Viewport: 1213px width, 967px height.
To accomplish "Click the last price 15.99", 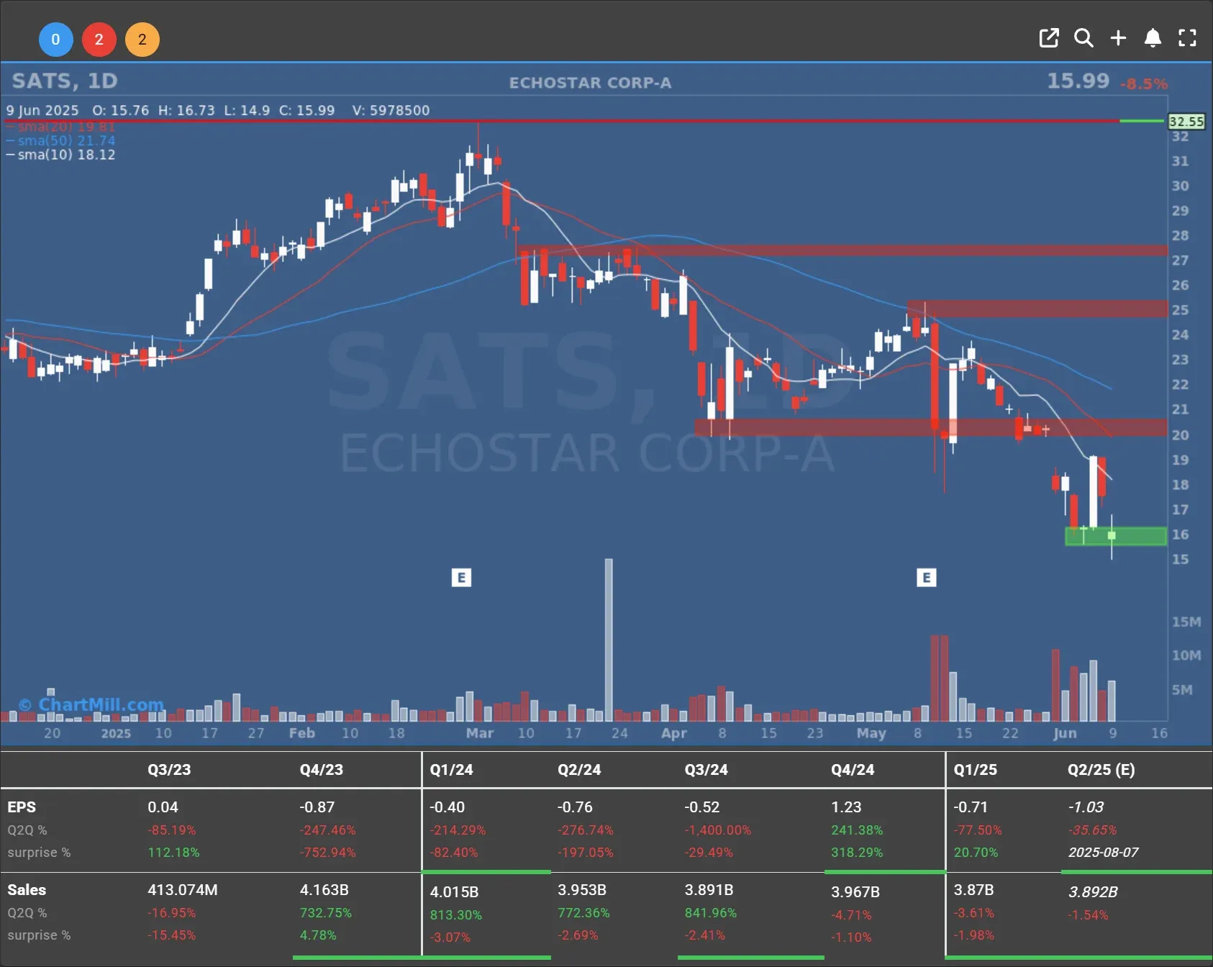I will pyautogui.click(x=1078, y=81).
